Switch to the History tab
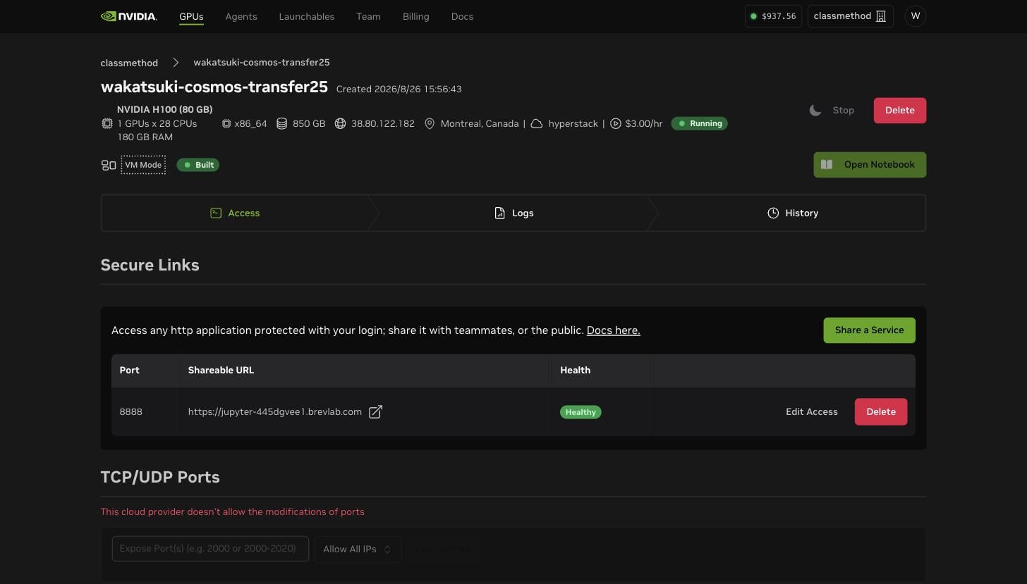The image size is (1027, 584). 793,213
